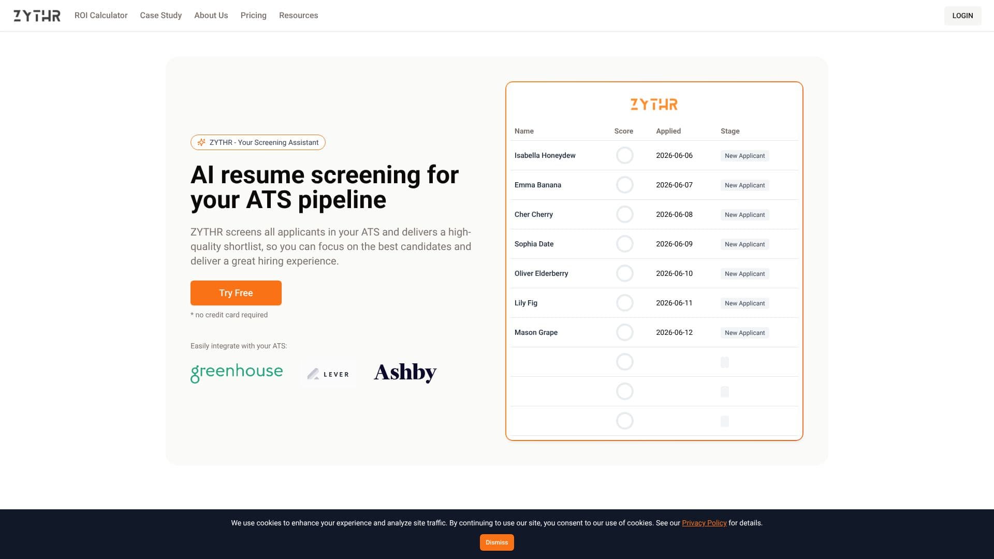Click the ZYTHR - Your Screening Assistant badge
994x559 pixels.
click(x=258, y=142)
